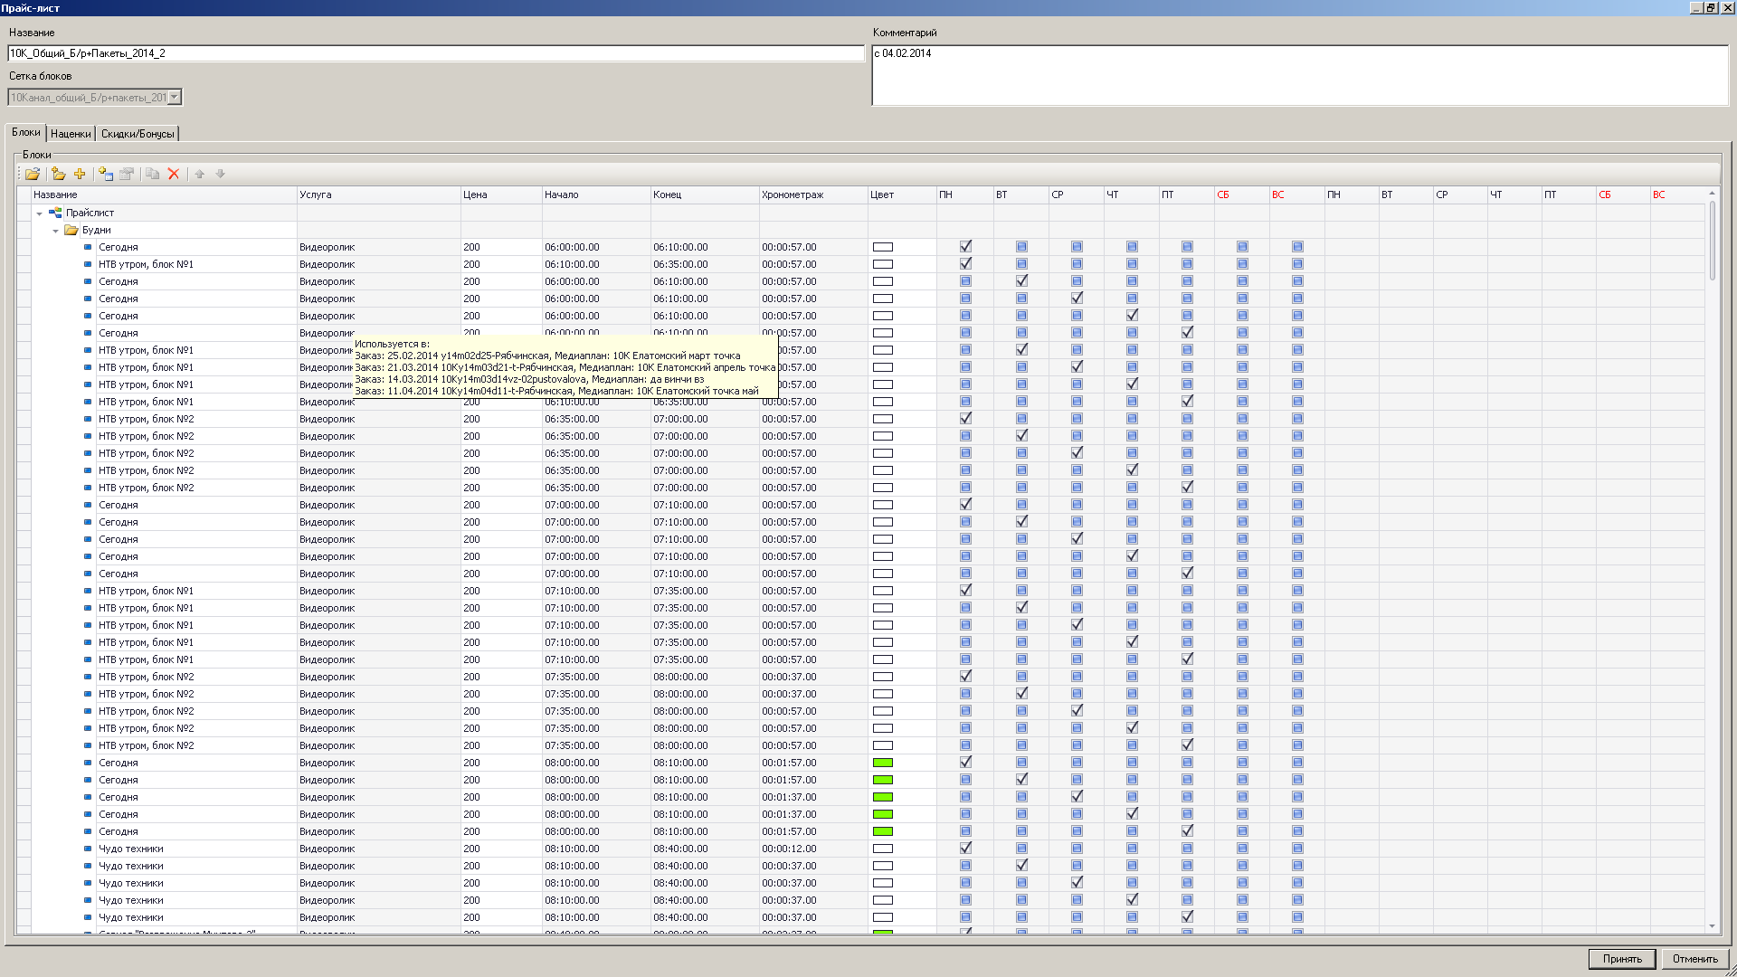The image size is (1737, 977).
Task: Uncheck ticked ПН box in Сегодня 08:00 row
Action: pyautogui.click(x=965, y=763)
